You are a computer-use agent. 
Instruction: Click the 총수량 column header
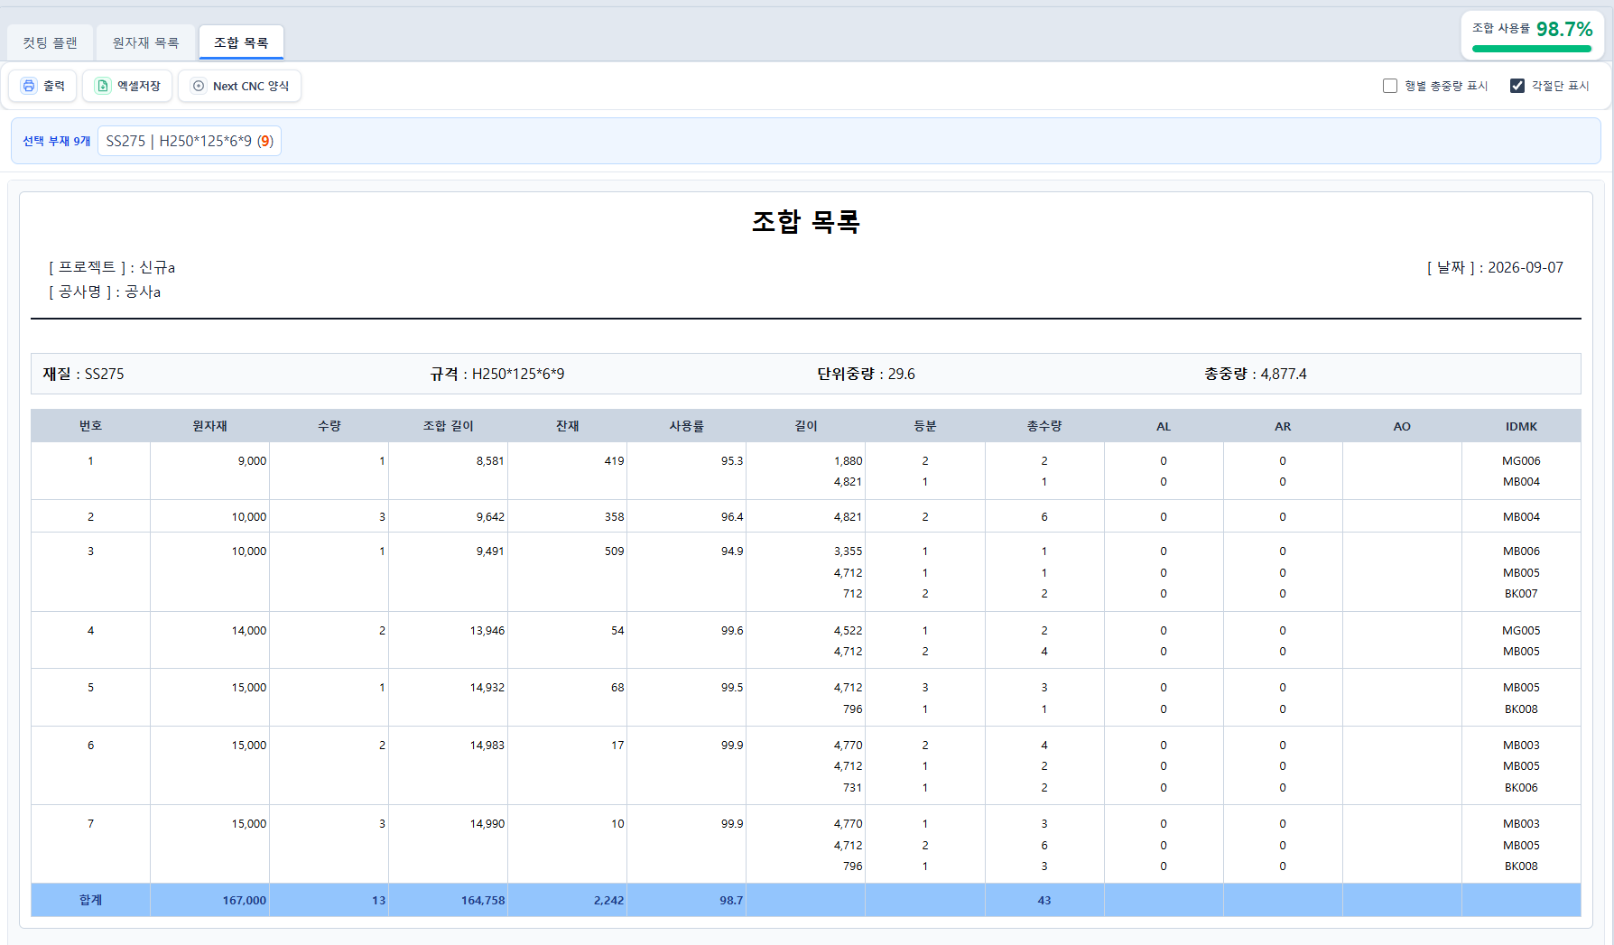(1044, 426)
